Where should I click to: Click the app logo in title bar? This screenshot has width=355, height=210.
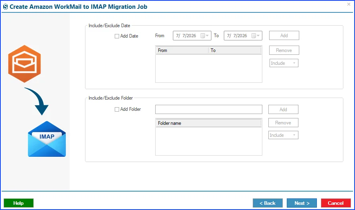point(6,7)
